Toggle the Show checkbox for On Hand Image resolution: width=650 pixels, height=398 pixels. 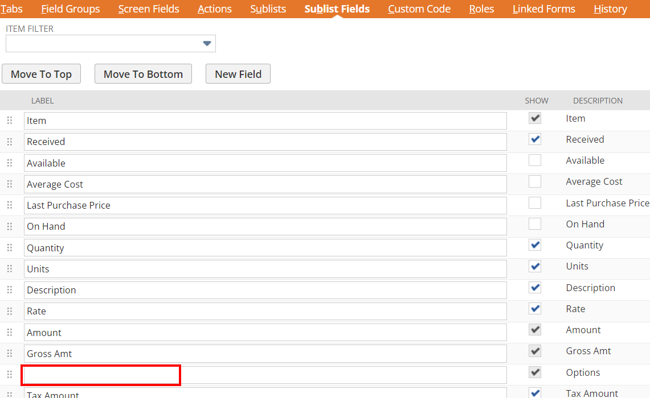pyautogui.click(x=534, y=224)
